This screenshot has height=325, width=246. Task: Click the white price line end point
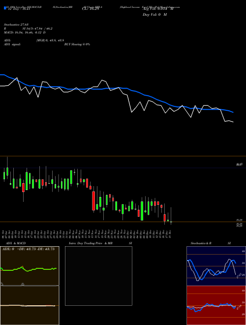coord(233,122)
